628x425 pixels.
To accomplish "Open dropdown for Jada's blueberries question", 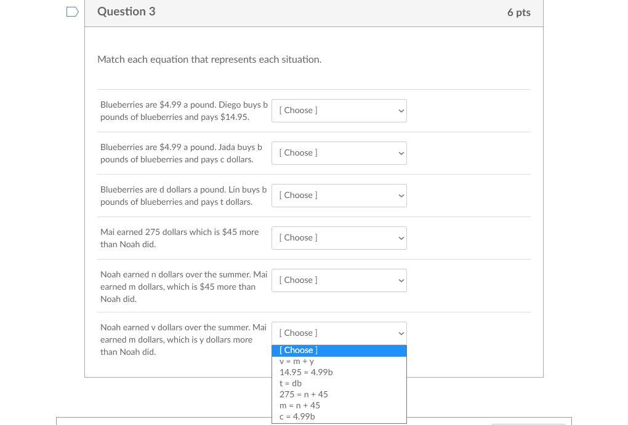I will coord(339,153).
